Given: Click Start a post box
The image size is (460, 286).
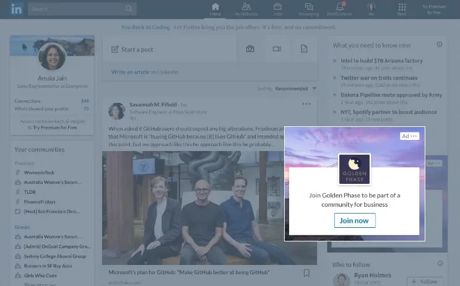Looking at the screenshot, I should (x=169, y=49).
